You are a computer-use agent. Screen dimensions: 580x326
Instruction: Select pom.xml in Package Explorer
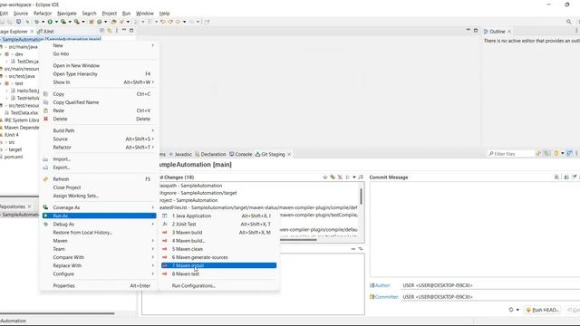pyautogui.click(x=14, y=157)
